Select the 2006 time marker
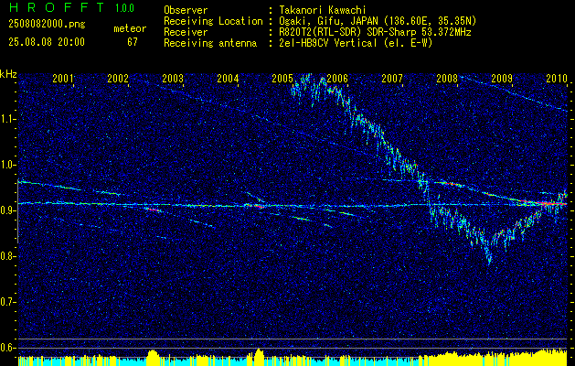The width and height of the screenshot is (575, 366). tap(337, 78)
